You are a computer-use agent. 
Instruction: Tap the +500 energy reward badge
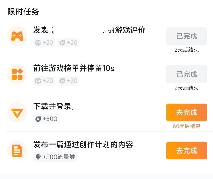[46, 119]
